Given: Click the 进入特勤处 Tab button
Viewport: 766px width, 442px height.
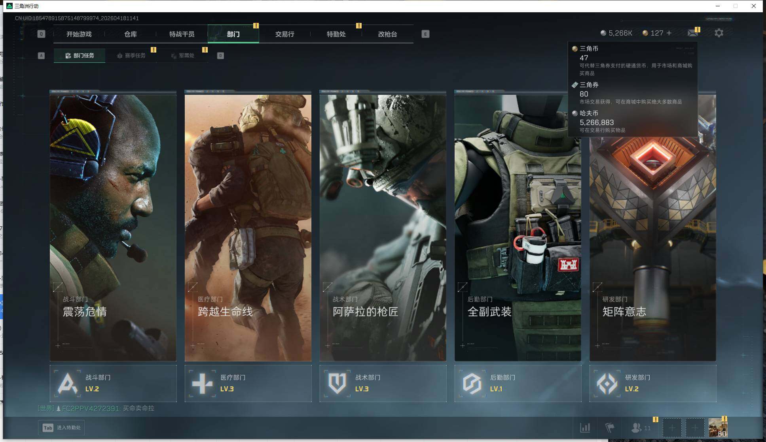Looking at the screenshot, I should [61, 428].
